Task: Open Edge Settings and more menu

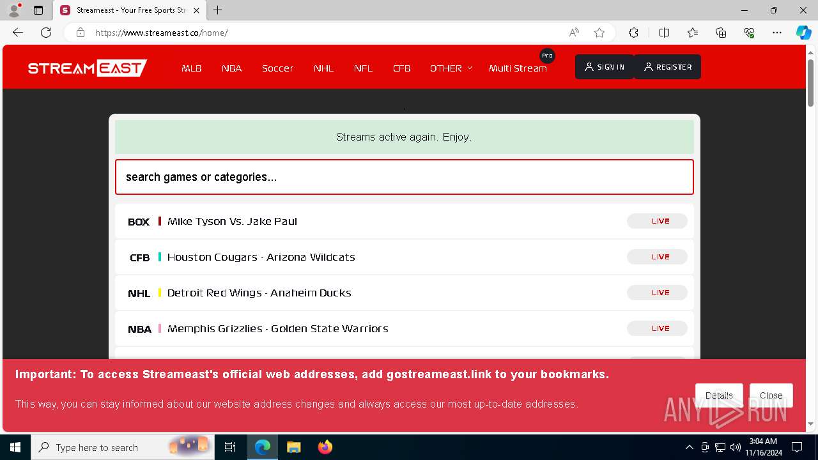Action: coord(777,33)
